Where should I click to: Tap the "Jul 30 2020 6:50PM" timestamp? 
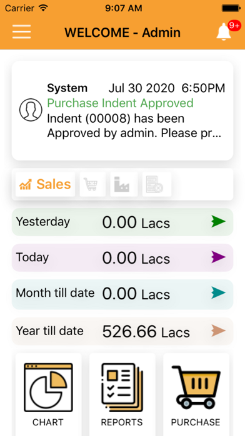click(167, 88)
